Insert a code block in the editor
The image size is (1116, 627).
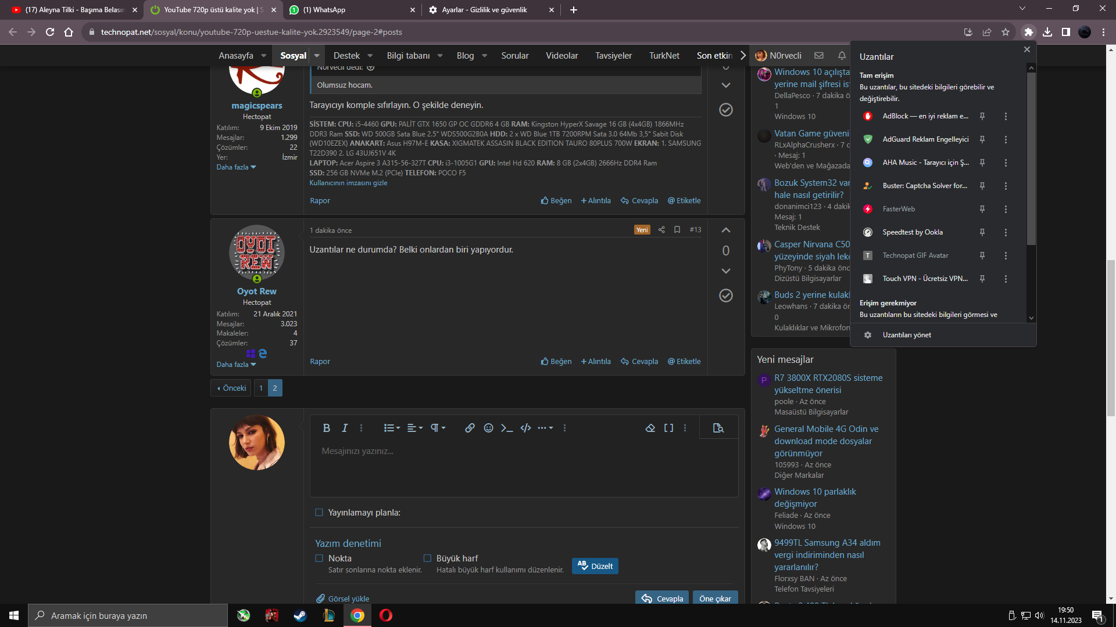tap(526, 428)
